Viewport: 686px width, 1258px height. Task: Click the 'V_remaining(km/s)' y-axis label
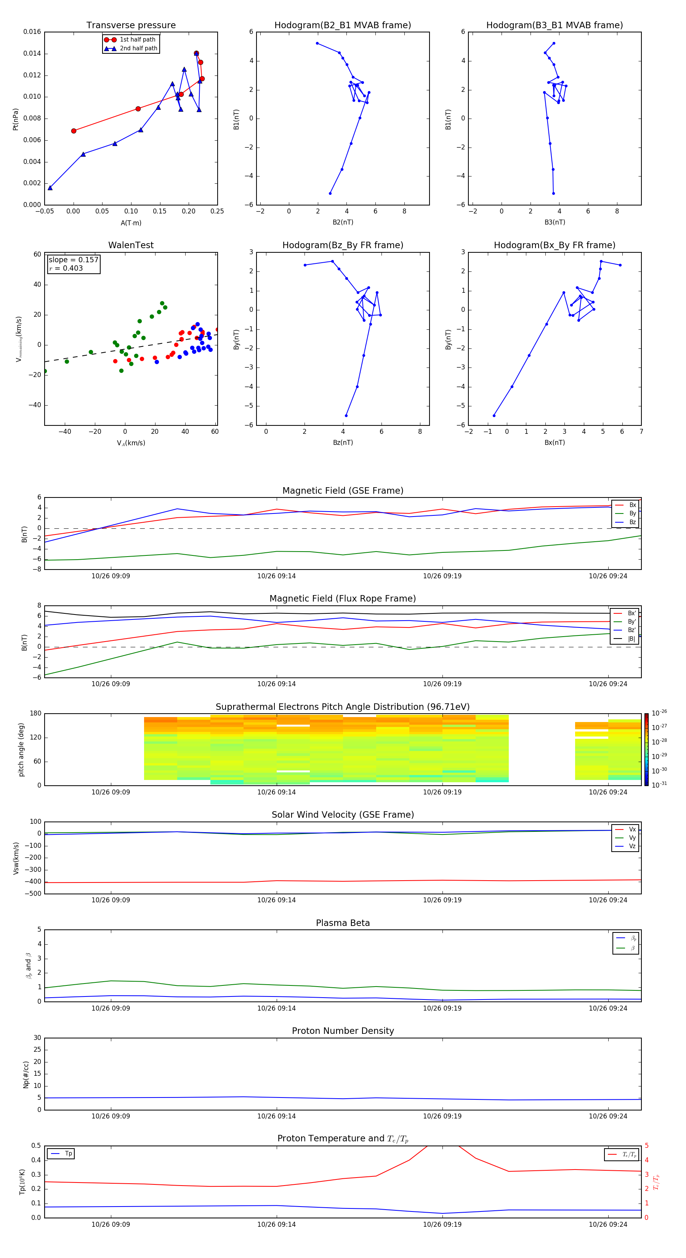(x=19, y=339)
